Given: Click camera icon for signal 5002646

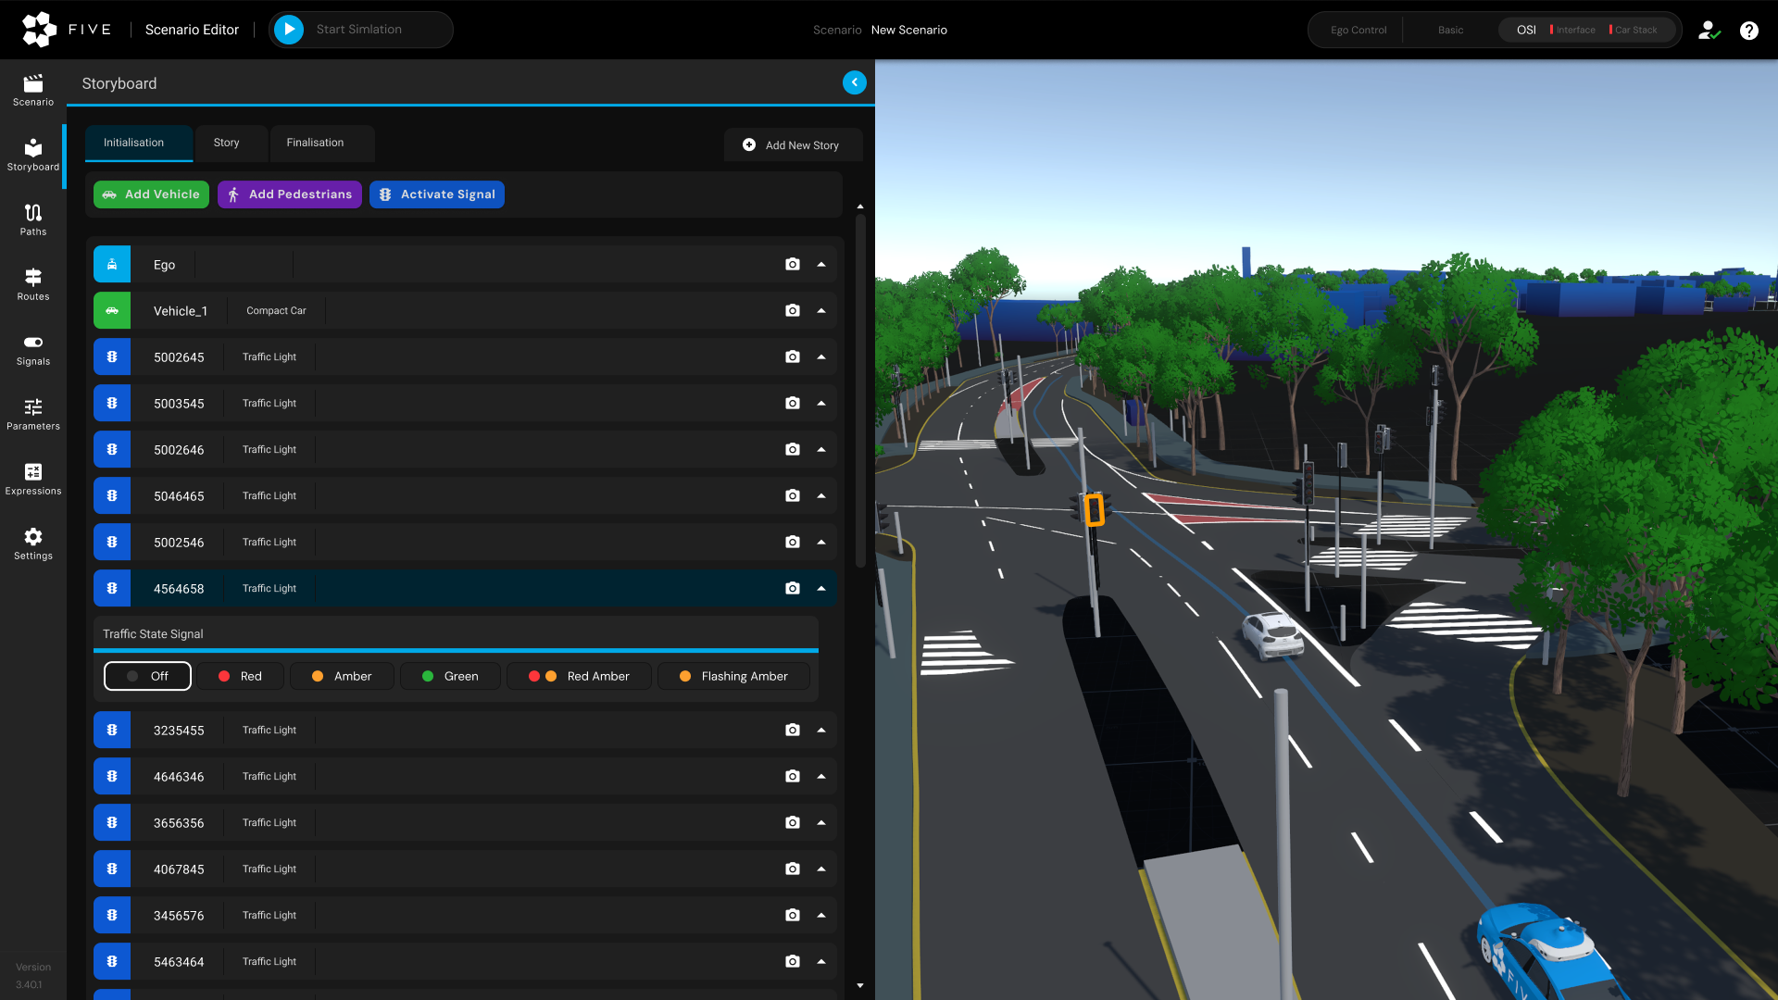Looking at the screenshot, I should (793, 449).
